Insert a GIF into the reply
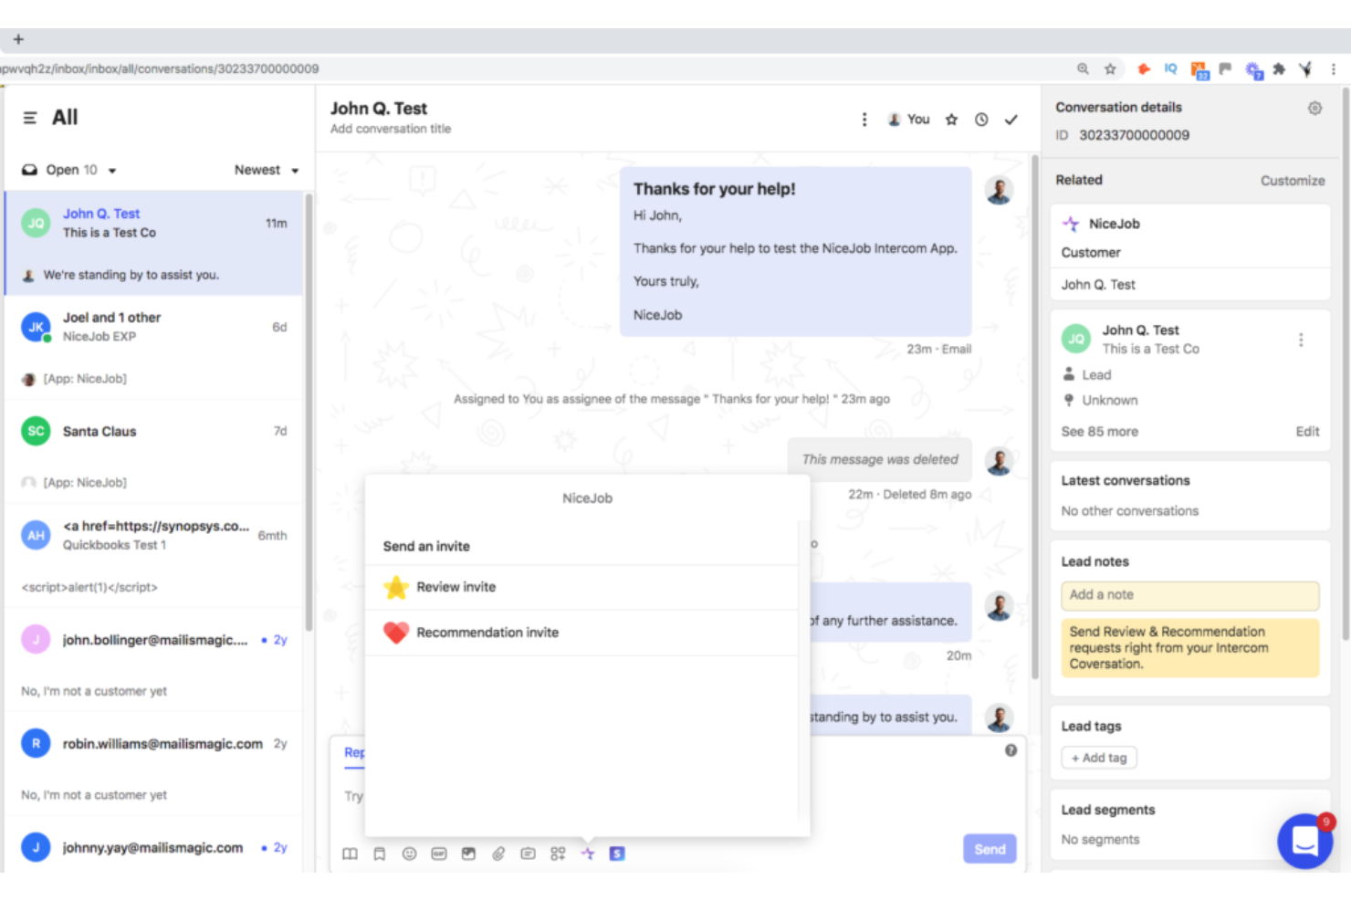This screenshot has height=901, width=1351. pyautogui.click(x=439, y=854)
